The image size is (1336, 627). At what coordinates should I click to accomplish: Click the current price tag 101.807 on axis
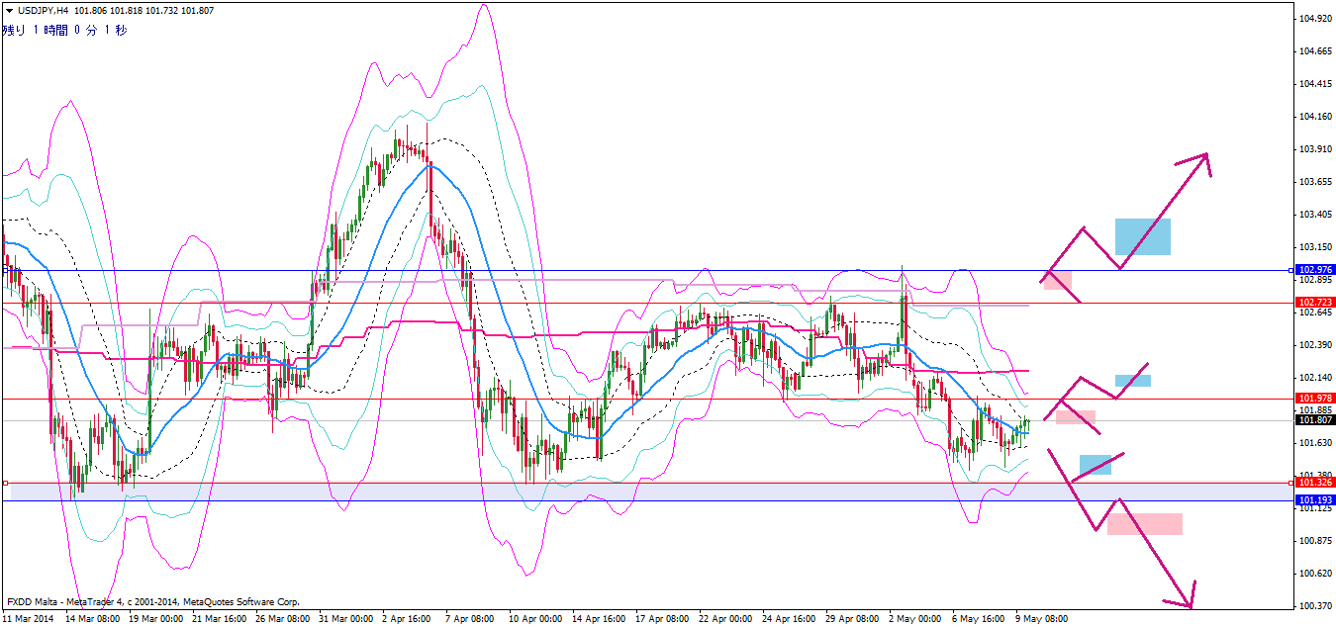pos(1315,420)
